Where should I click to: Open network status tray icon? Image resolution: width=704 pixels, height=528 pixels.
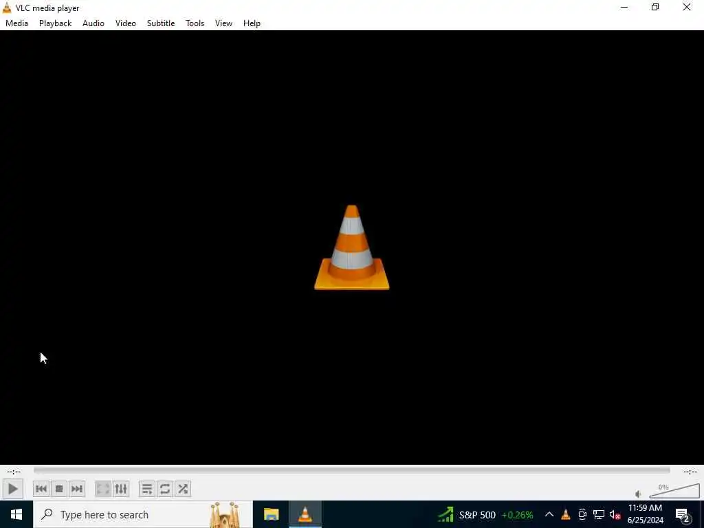[599, 514]
